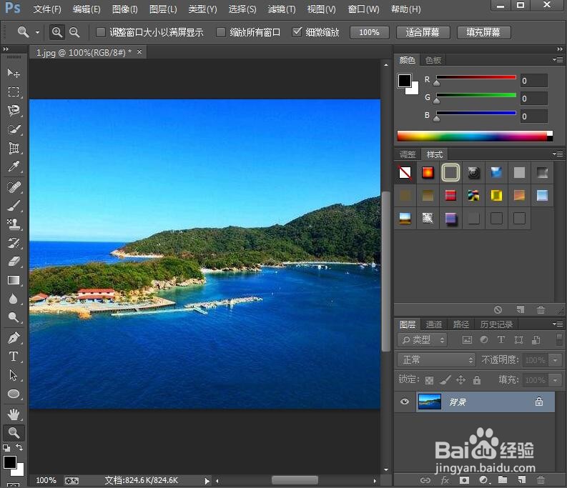
Task: Toggle lock image pixels brush icon
Action: pos(445,379)
